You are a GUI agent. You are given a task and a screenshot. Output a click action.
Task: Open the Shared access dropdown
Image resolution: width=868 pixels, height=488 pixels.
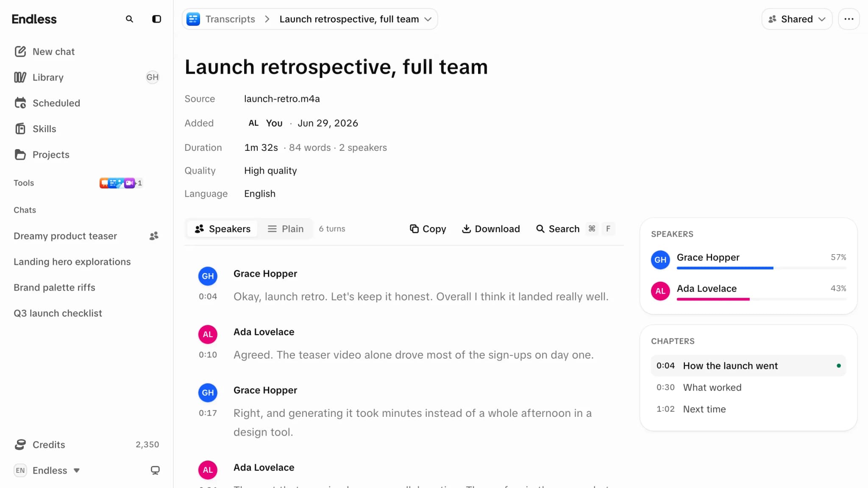coord(797,19)
